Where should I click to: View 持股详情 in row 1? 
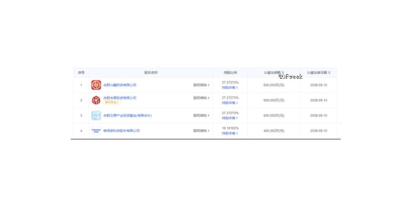[230, 87]
